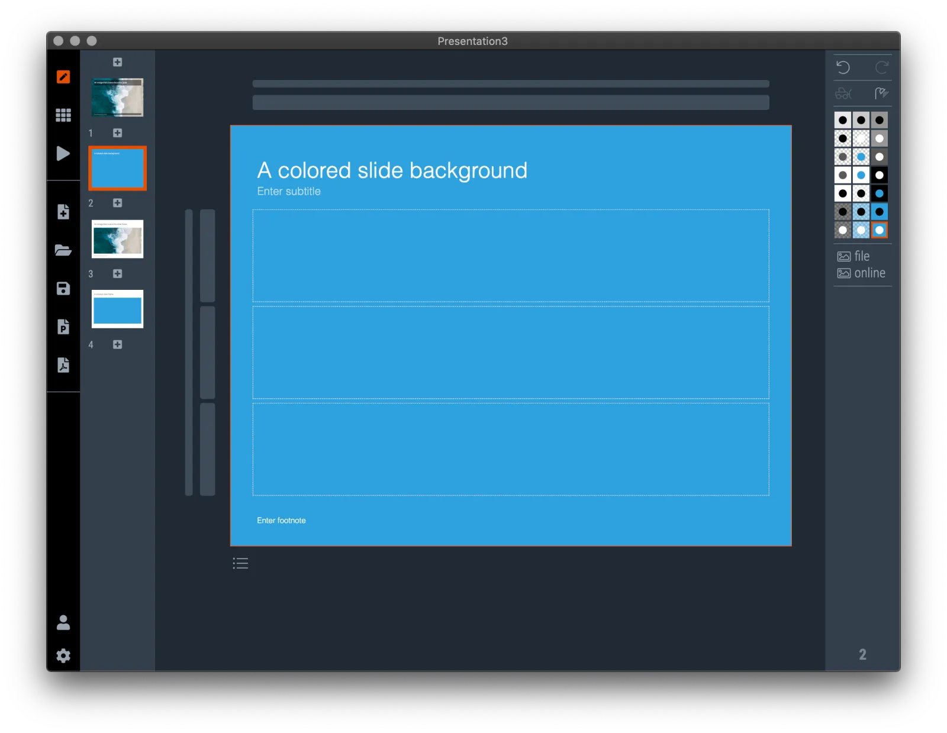
Task: Open slide notes via list icon
Action: coord(240,563)
